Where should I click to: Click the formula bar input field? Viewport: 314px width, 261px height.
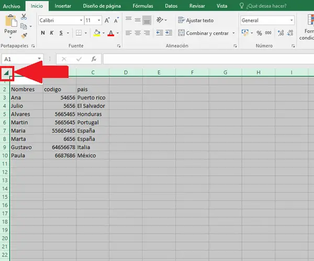pos(208,59)
